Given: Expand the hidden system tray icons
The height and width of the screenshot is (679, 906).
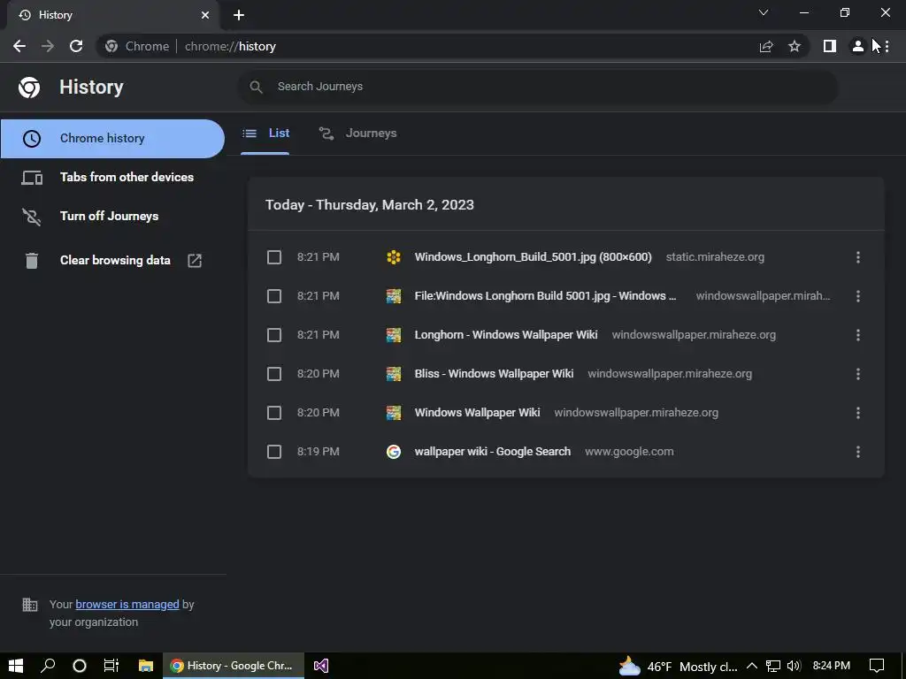Looking at the screenshot, I should click(752, 666).
